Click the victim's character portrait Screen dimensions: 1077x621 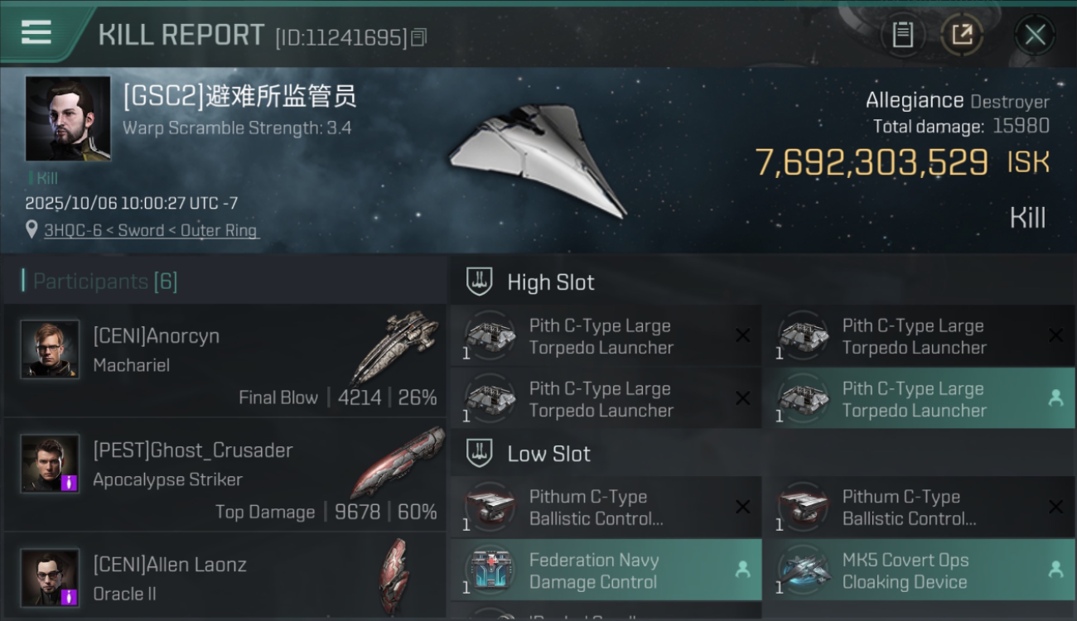click(68, 118)
